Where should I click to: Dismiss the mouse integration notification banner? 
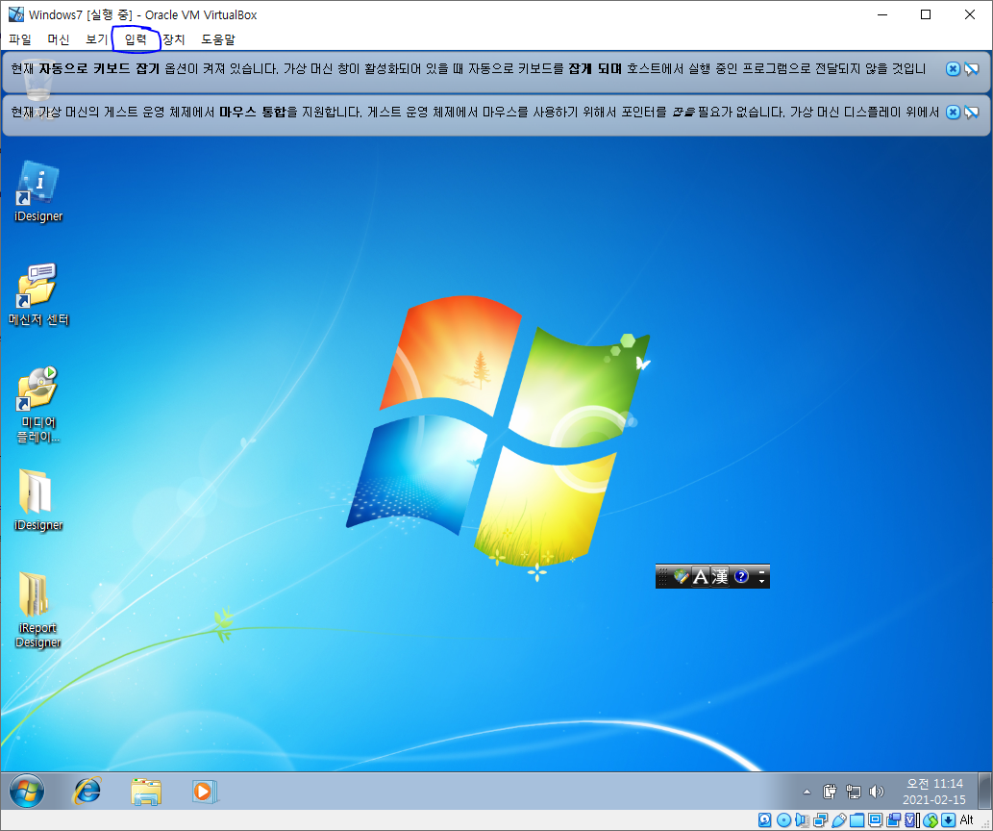[x=953, y=113]
